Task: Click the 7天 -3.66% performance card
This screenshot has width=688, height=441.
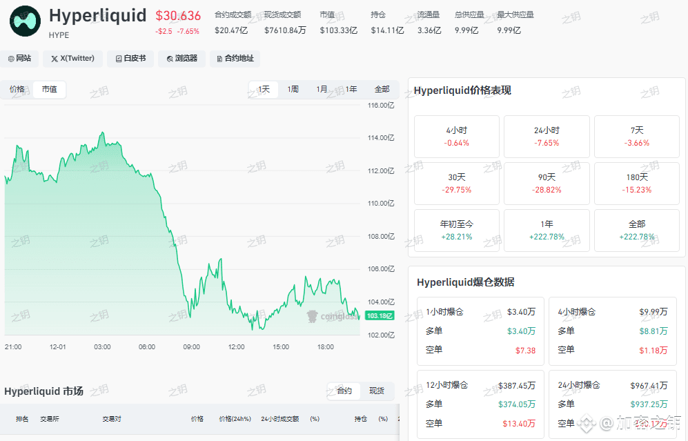Action: [x=637, y=137]
